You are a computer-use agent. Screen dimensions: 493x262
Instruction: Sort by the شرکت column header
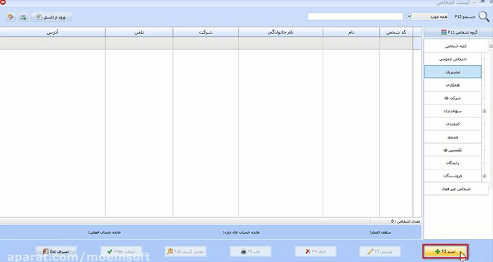tap(206, 32)
